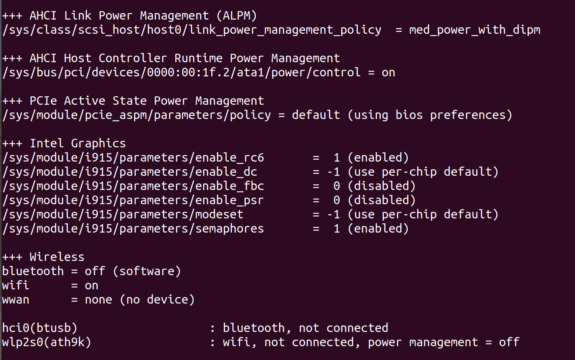Click the hci0(btusb) device name
This screenshot has width=575, height=360.
40,328
